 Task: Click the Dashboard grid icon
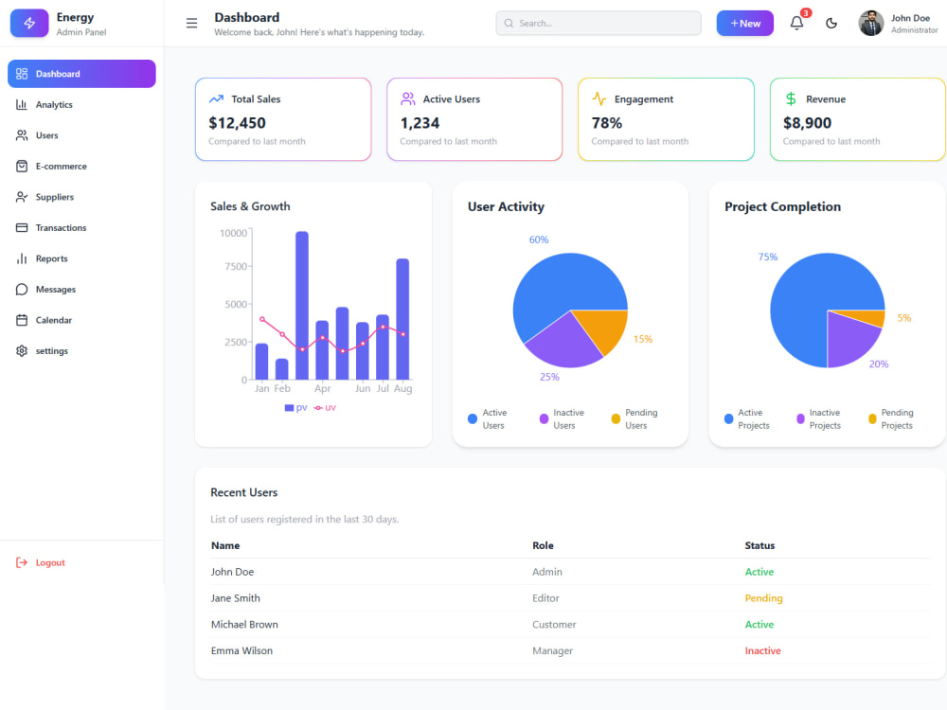pyautogui.click(x=22, y=74)
